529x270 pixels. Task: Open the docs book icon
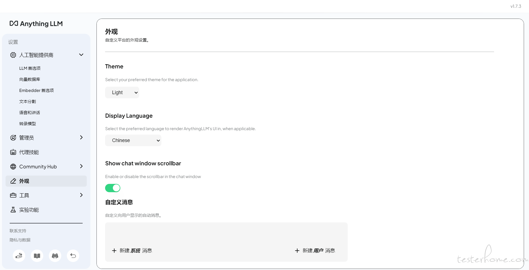[37, 256]
